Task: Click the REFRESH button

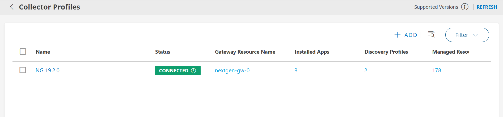Action: [x=487, y=7]
